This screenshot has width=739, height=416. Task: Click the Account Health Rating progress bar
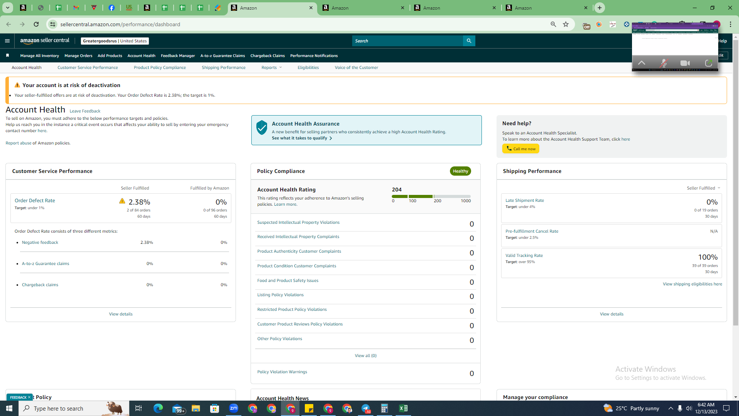(x=431, y=196)
